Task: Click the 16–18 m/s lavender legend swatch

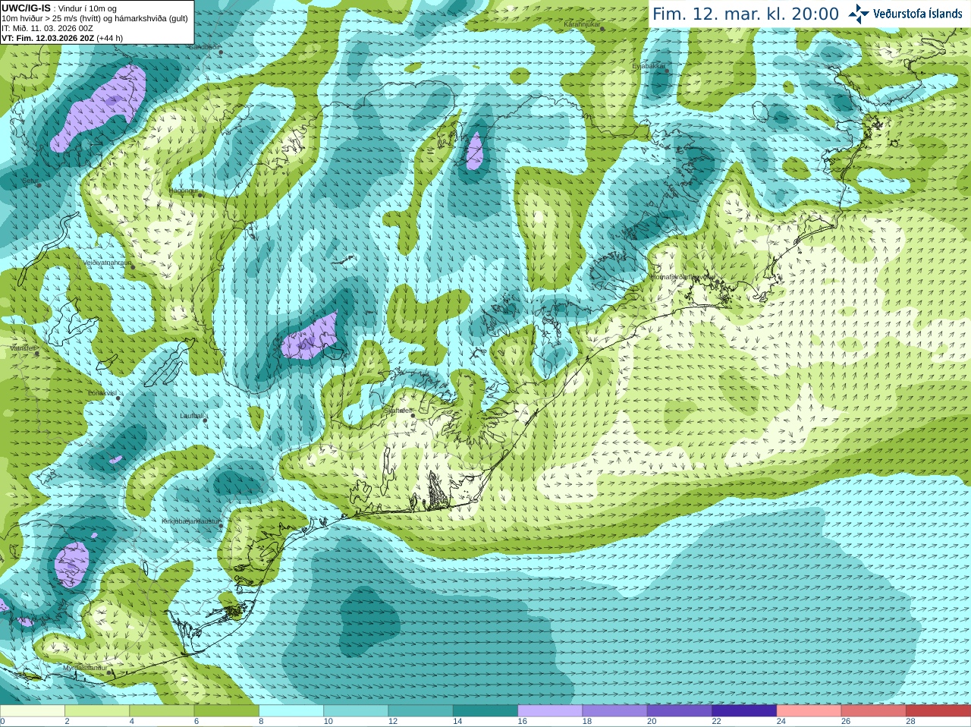Action: click(x=550, y=710)
